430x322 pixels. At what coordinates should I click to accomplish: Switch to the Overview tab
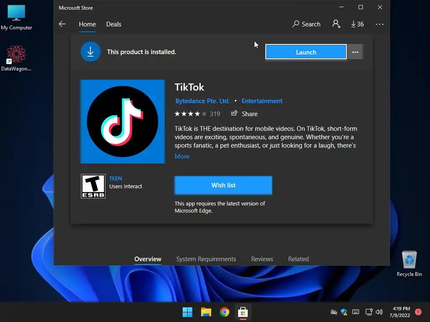coord(148,259)
